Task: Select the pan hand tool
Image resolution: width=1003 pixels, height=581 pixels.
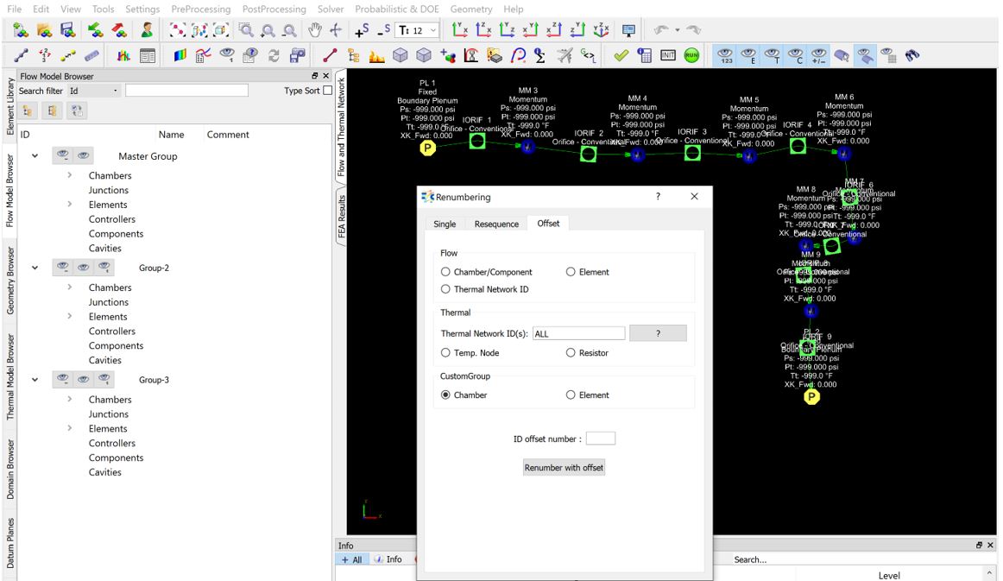Action: click(316, 30)
